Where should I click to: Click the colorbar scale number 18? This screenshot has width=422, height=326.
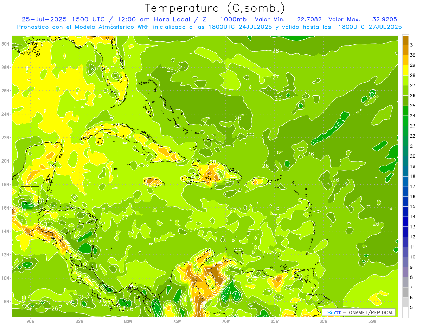[413, 176]
